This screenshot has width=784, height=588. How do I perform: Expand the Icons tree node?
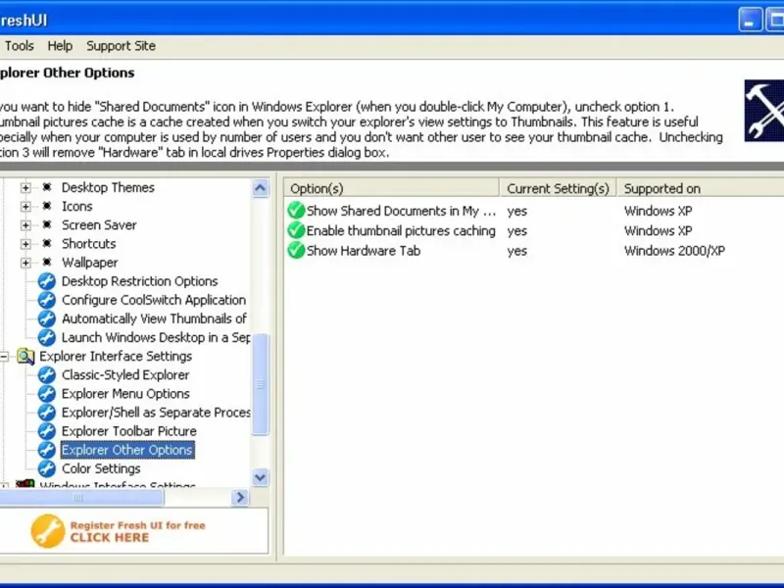point(25,207)
